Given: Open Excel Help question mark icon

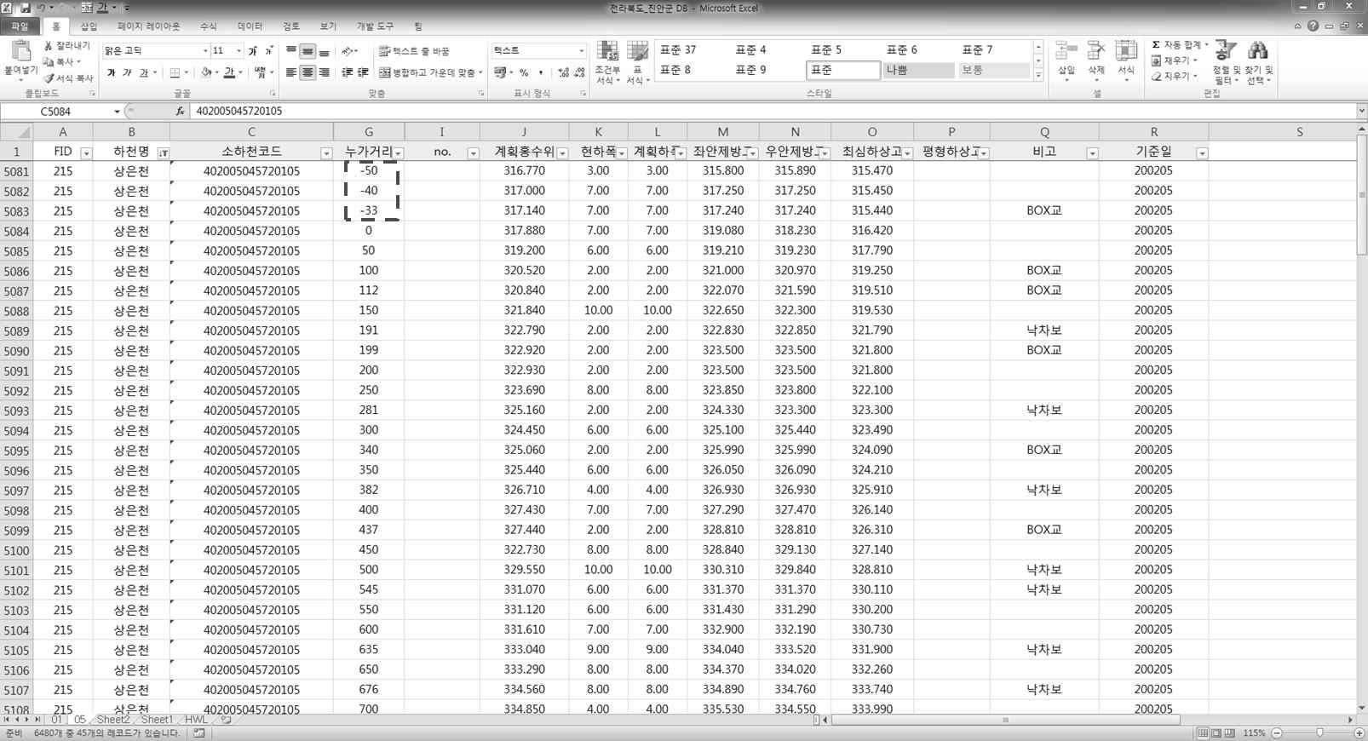Looking at the screenshot, I should point(1313,26).
